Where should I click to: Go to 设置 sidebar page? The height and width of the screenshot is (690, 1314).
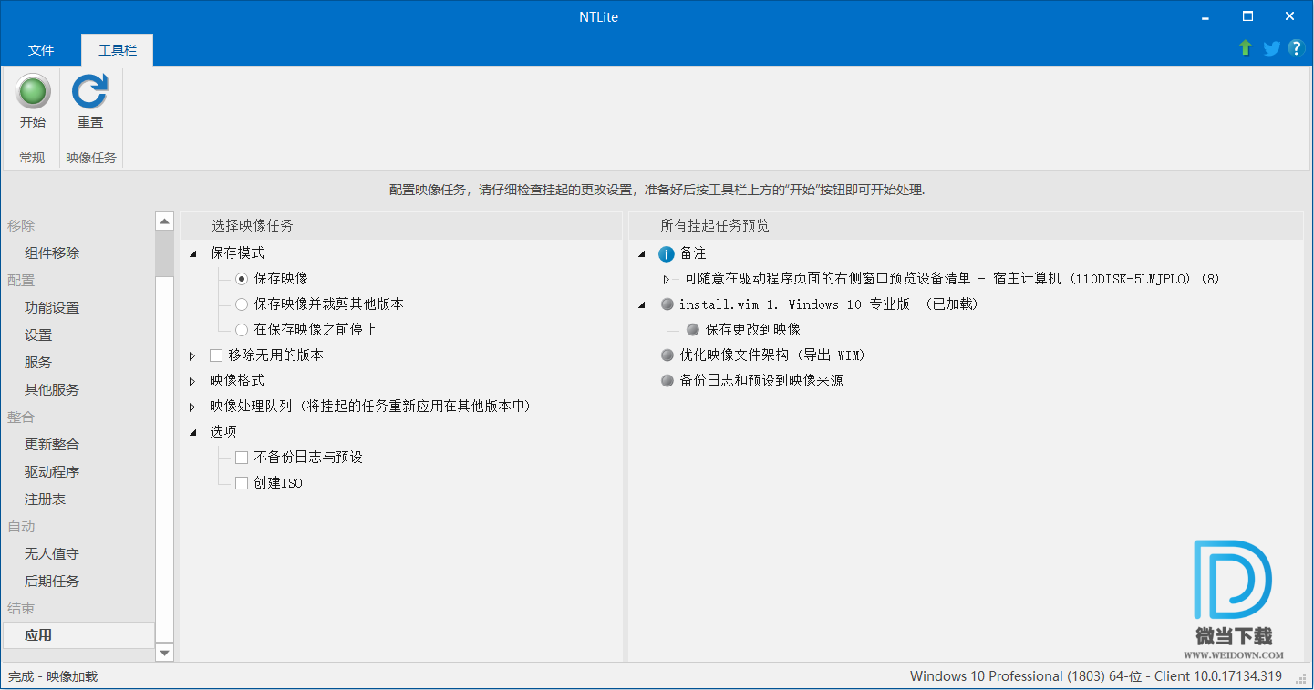tap(38, 335)
